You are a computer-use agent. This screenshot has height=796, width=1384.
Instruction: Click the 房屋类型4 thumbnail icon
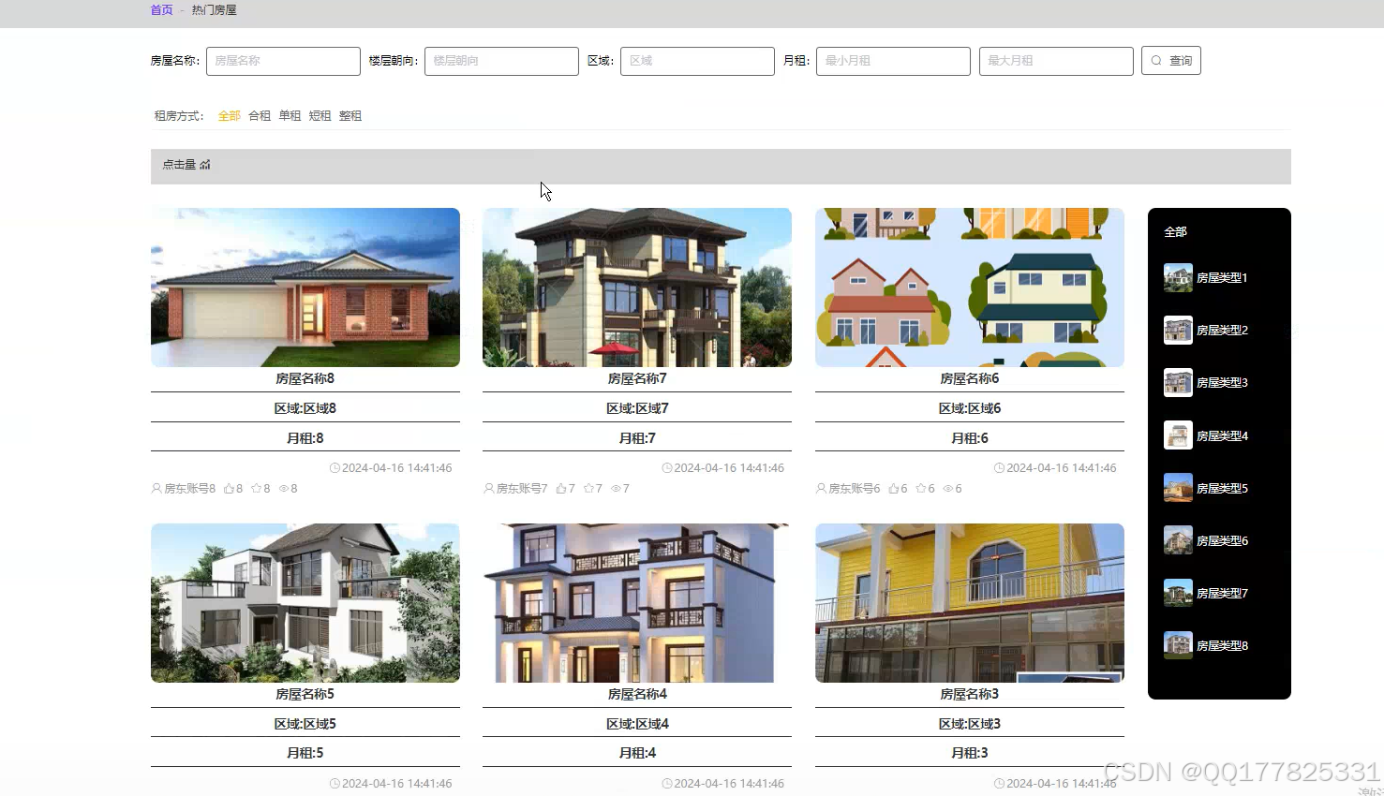[x=1178, y=435]
